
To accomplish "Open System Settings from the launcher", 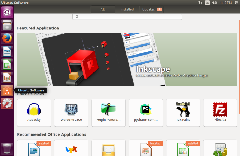I will click(x=7, y=103).
